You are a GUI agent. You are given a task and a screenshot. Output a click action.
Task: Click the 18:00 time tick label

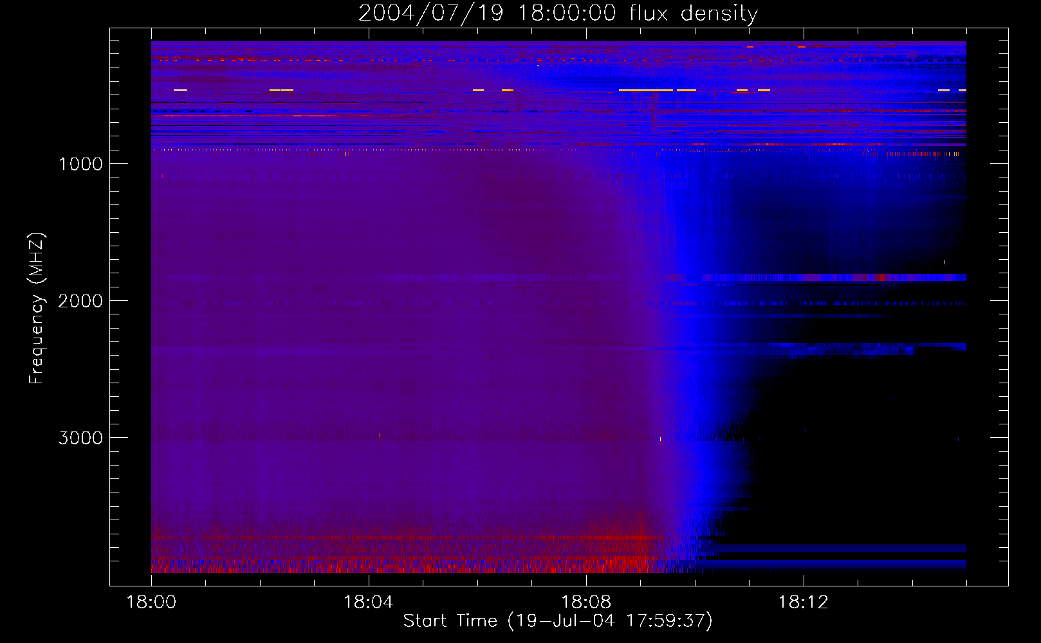151,602
